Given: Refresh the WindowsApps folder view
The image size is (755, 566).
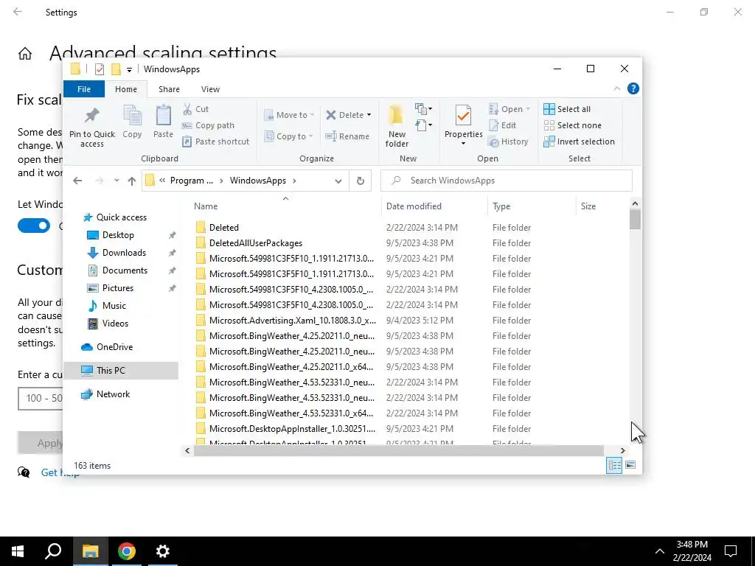Looking at the screenshot, I should [360, 181].
